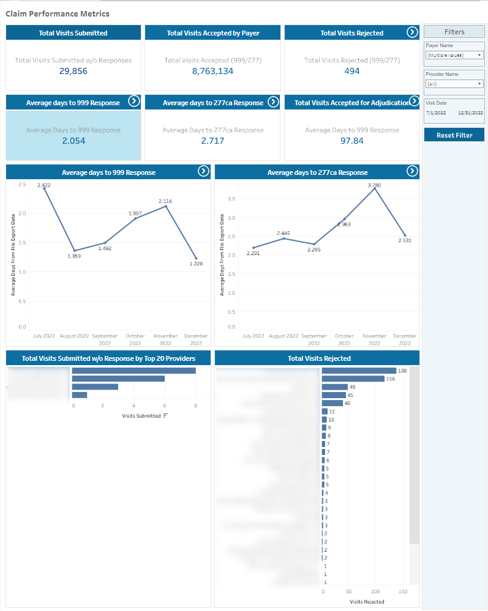Click the arrow icon on Total Visits Rejected header

coord(412,32)
